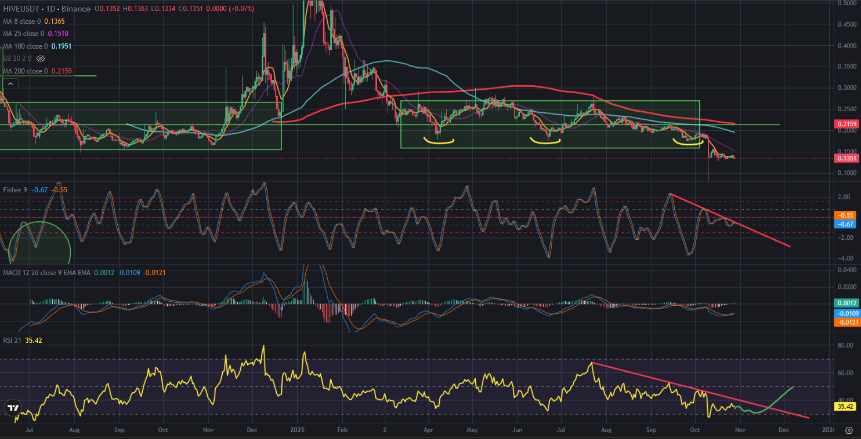Click the -4.00 Fisher scale label
This screenshot has width=861, height=439.
tap(844, 258)
